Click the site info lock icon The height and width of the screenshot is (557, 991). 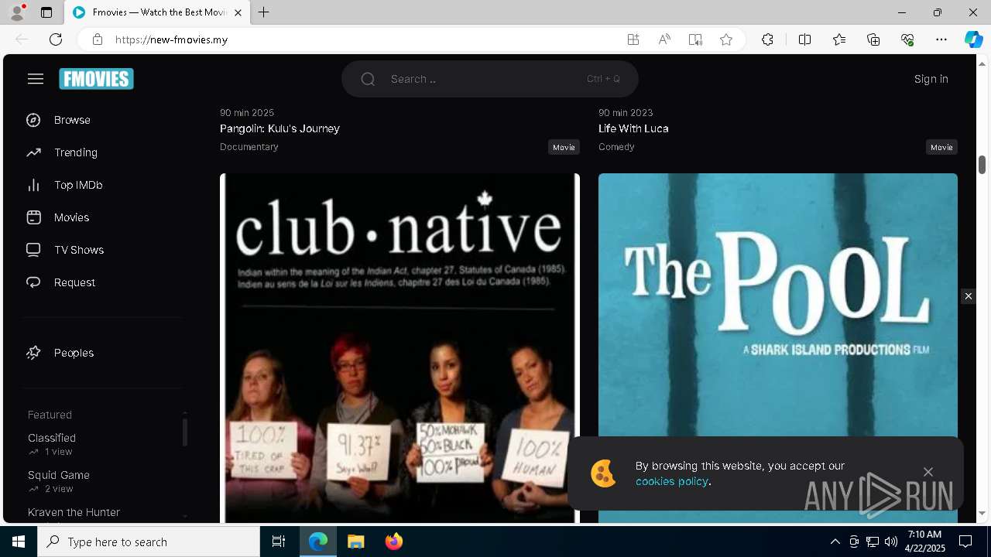coord(98,39)
